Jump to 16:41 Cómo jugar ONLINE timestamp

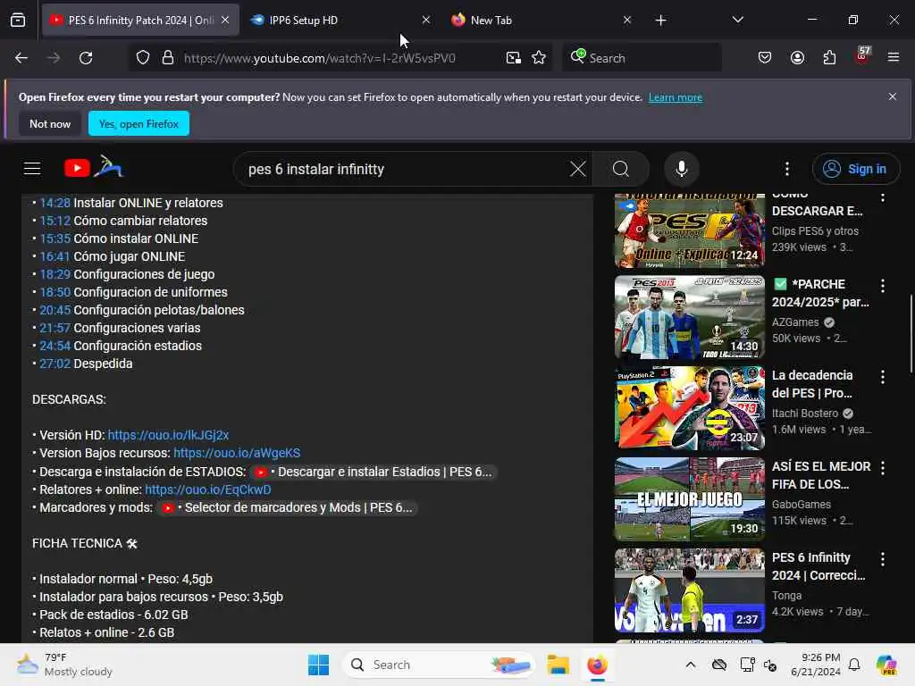tap(55, 256)
